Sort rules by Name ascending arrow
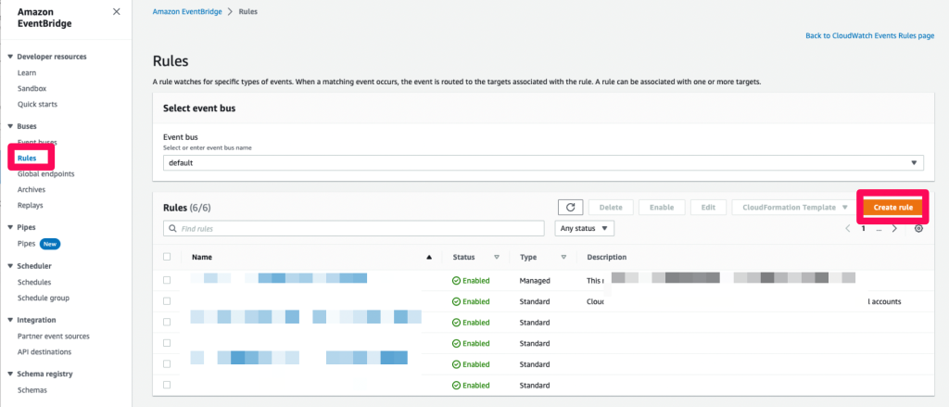Image resolution: width=949 pixels, height=407 pixels. (x=429, y=258)
